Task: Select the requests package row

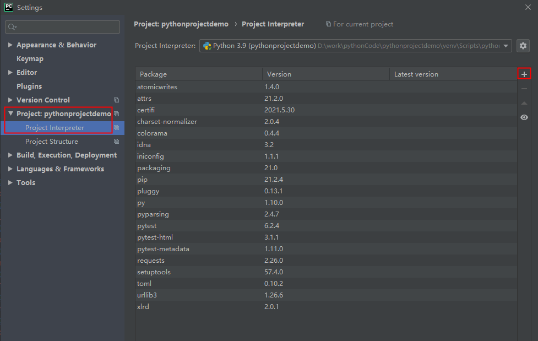Action: coord(326,261)
